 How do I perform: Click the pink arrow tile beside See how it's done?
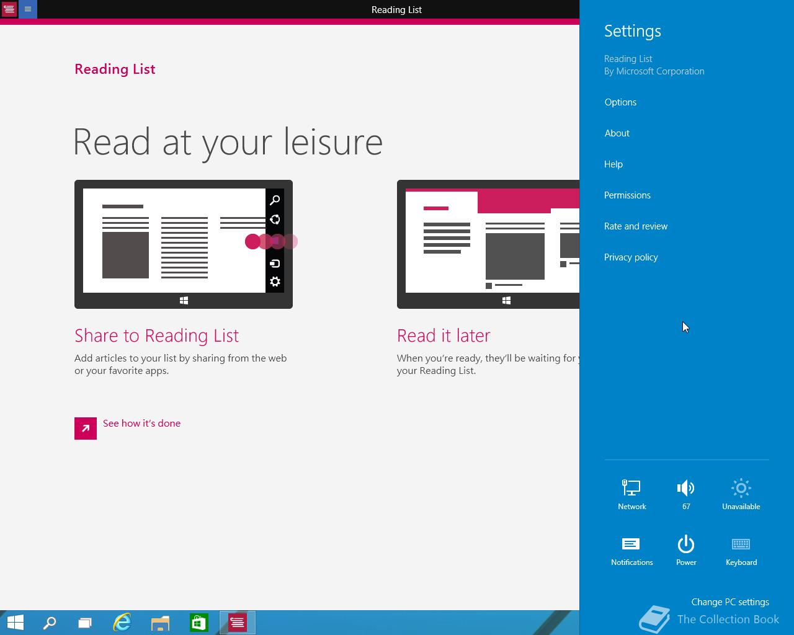pos(86,429)
